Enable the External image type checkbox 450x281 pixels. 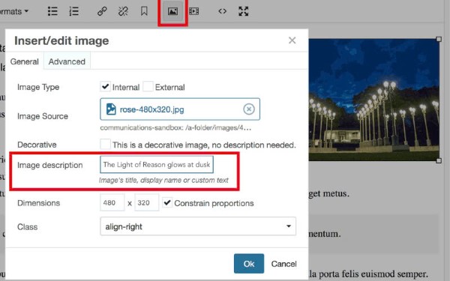(148, 86)
